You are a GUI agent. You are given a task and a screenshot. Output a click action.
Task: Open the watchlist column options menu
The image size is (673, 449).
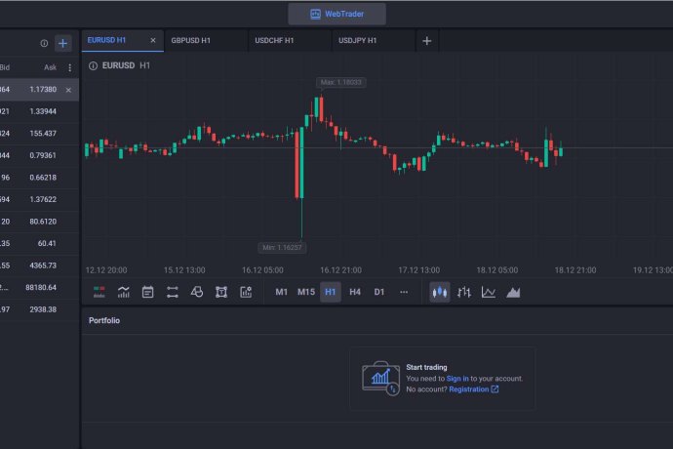[x=70, y=67]
